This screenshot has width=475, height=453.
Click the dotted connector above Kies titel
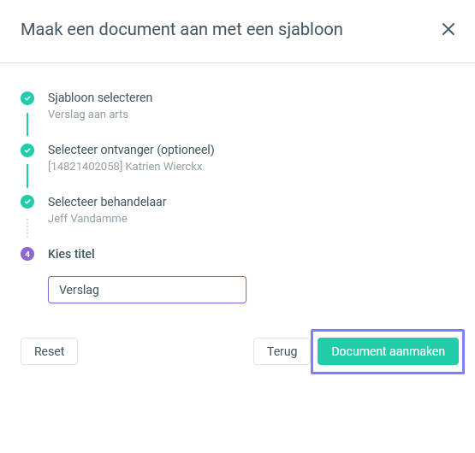27,228
